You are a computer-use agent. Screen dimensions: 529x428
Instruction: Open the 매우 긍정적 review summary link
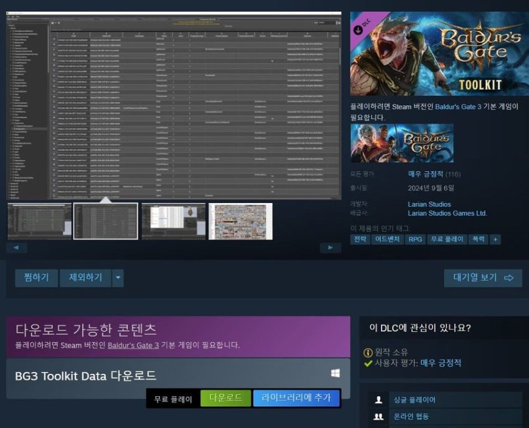coord(426,174)
